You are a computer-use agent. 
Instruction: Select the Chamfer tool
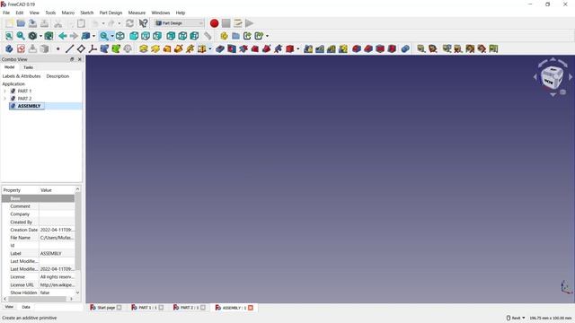coord(368,48)
